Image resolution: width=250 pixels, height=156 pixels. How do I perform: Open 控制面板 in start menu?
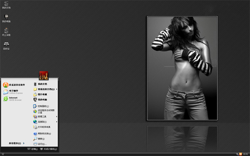coord(41,106)
